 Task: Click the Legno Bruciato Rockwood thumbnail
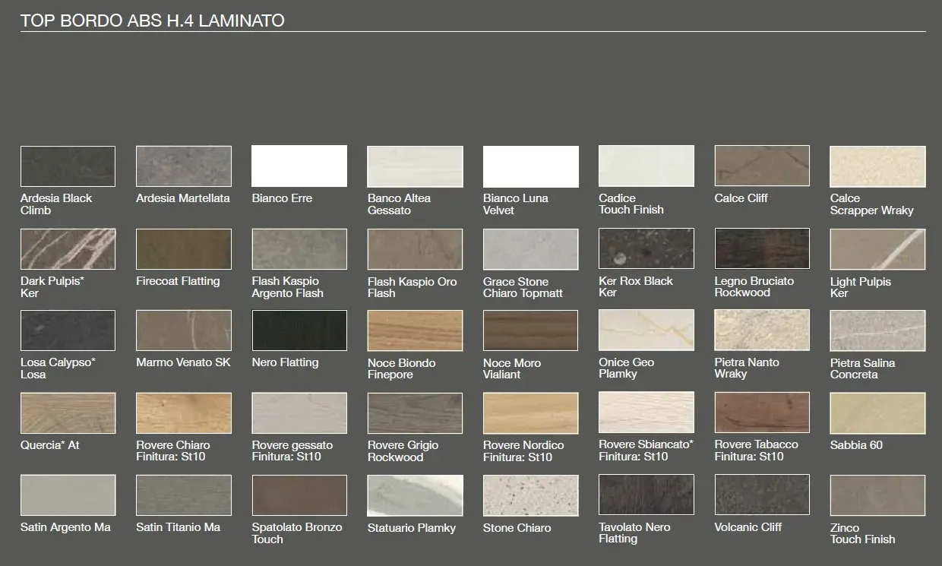(762, 249)
